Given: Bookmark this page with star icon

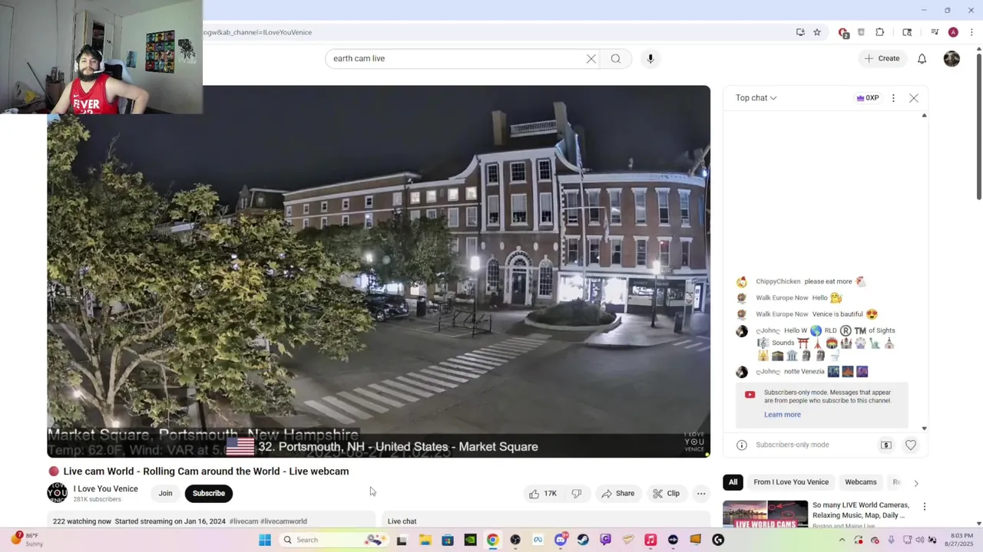Looking at the screenshot, I should (x=817, y=32).
